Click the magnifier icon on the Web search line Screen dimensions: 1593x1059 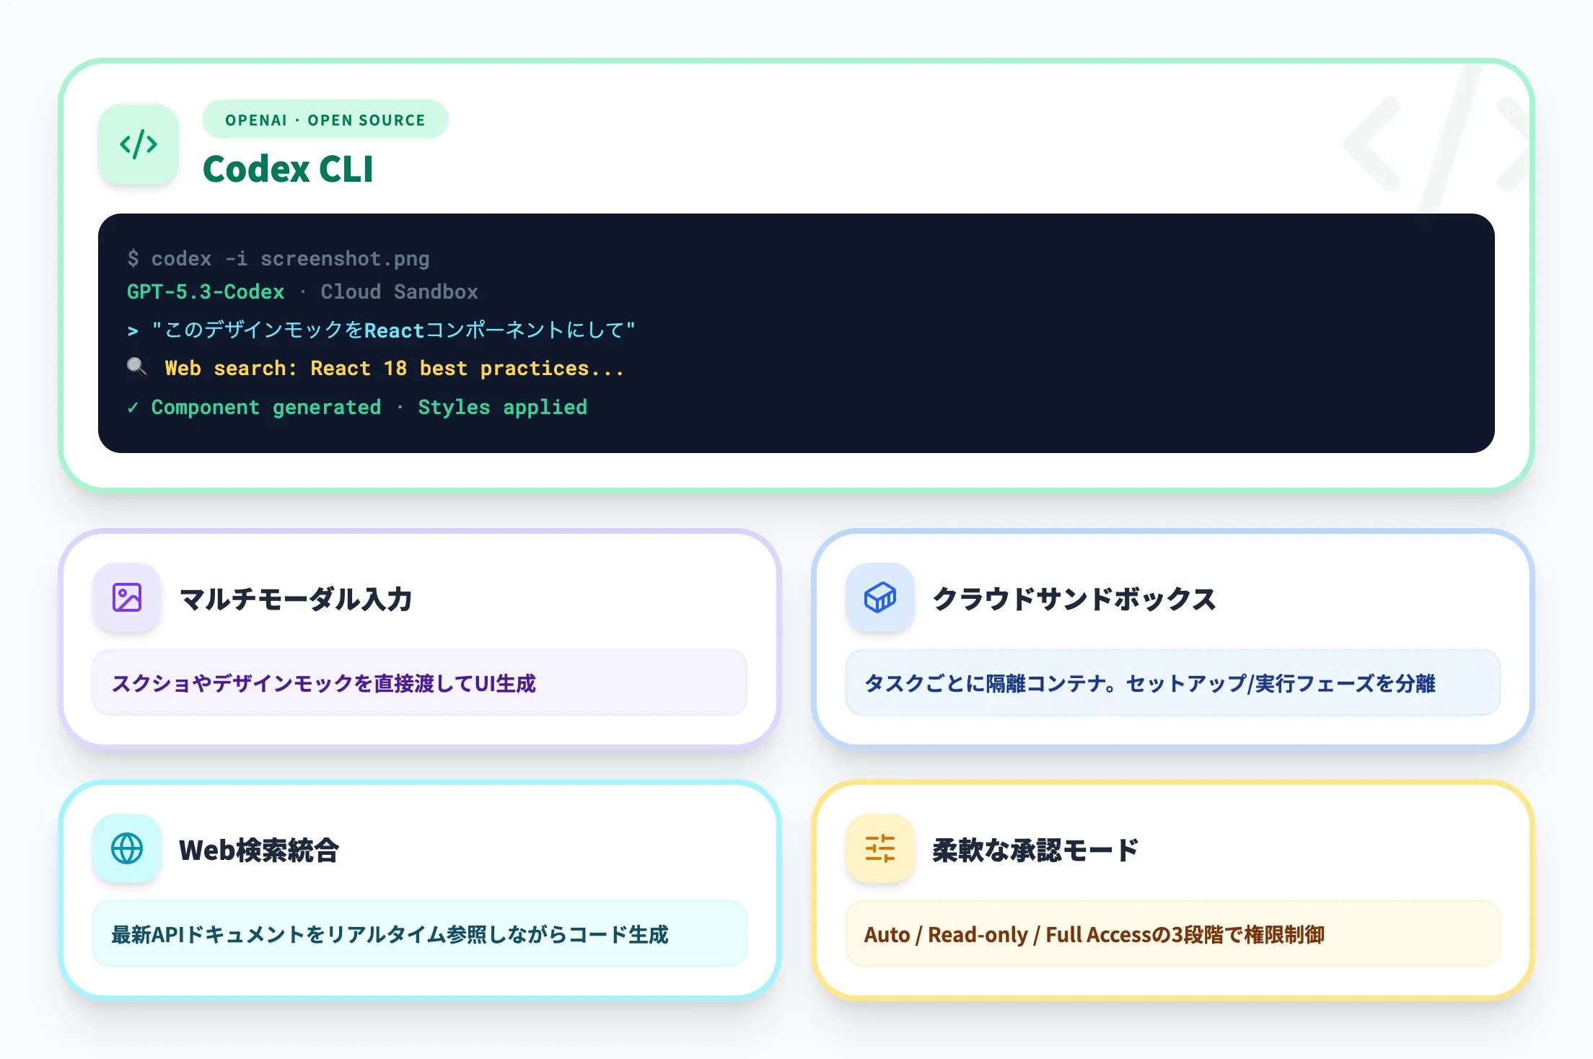point(136,368)
